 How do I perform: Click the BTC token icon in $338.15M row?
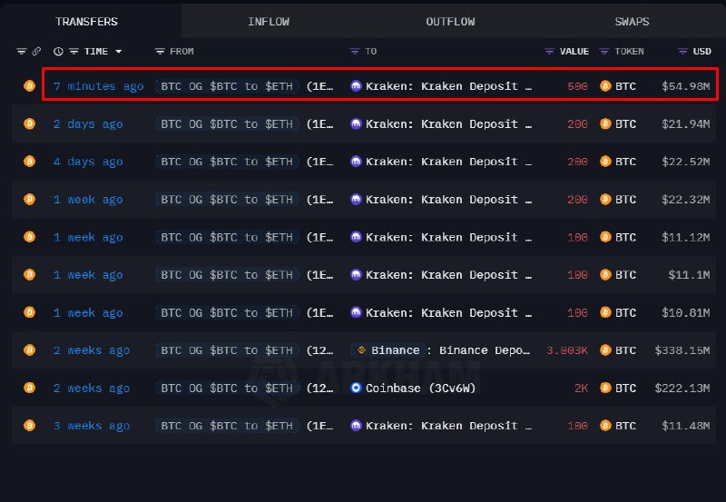605,350
